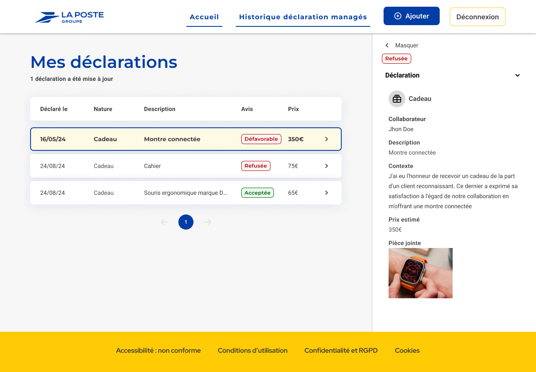Open the Souris ergonomique row chevron
The height and width of the screenshot is (372, 536).
(327, 193)
